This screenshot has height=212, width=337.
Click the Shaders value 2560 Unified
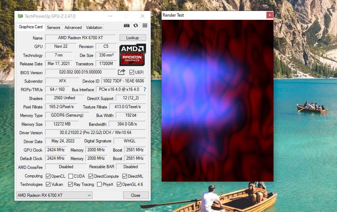65,98
